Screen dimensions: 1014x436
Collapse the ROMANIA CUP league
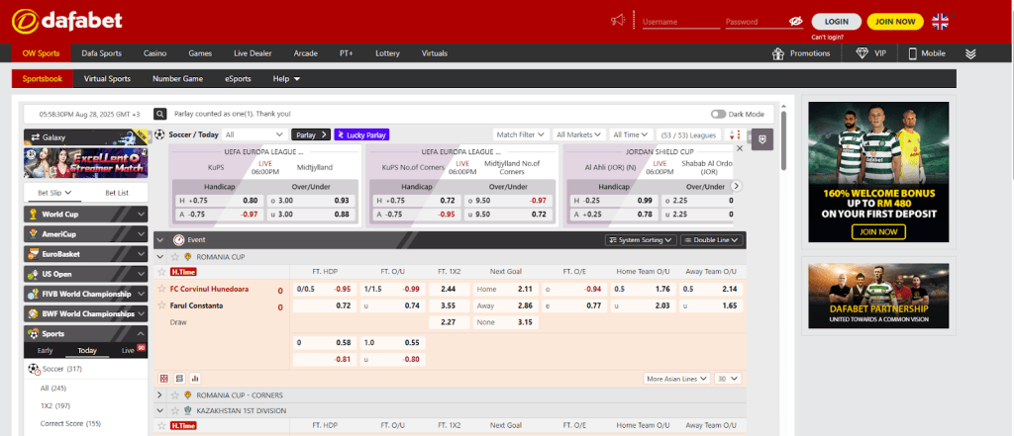(160, 256)
